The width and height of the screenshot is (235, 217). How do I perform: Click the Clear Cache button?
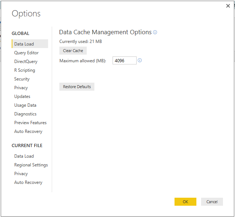click(73, 51)
